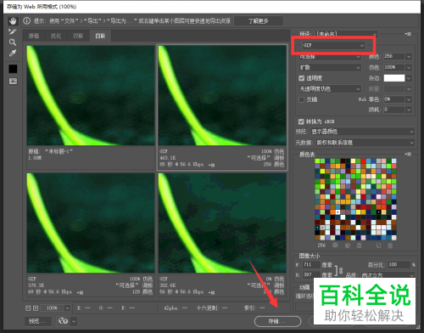The image size is (424, 333).
Task: Select the Eyedropper tool
Action: tap(13, 53)
